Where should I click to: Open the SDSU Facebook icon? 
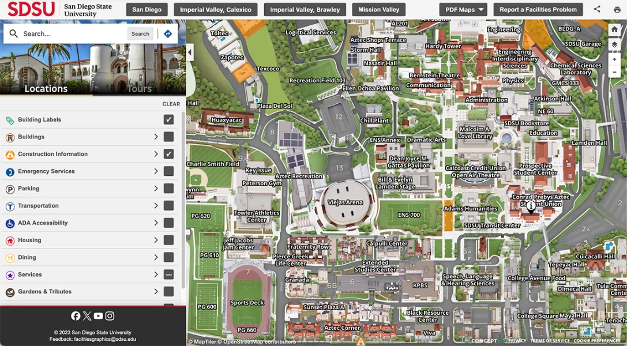pyautogui.click(x=76, y=316)
